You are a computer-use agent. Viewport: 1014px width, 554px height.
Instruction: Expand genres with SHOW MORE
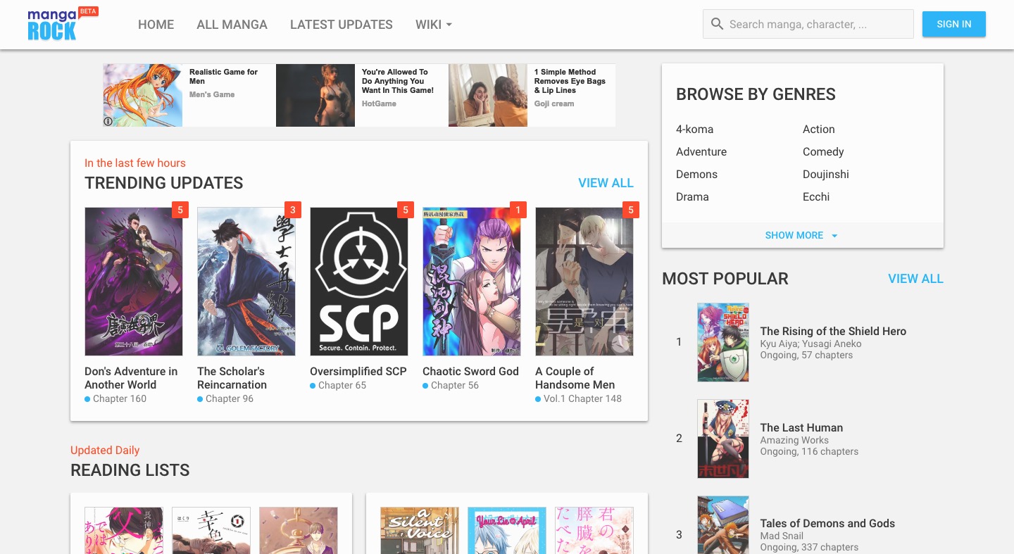[x=802, y=235]
